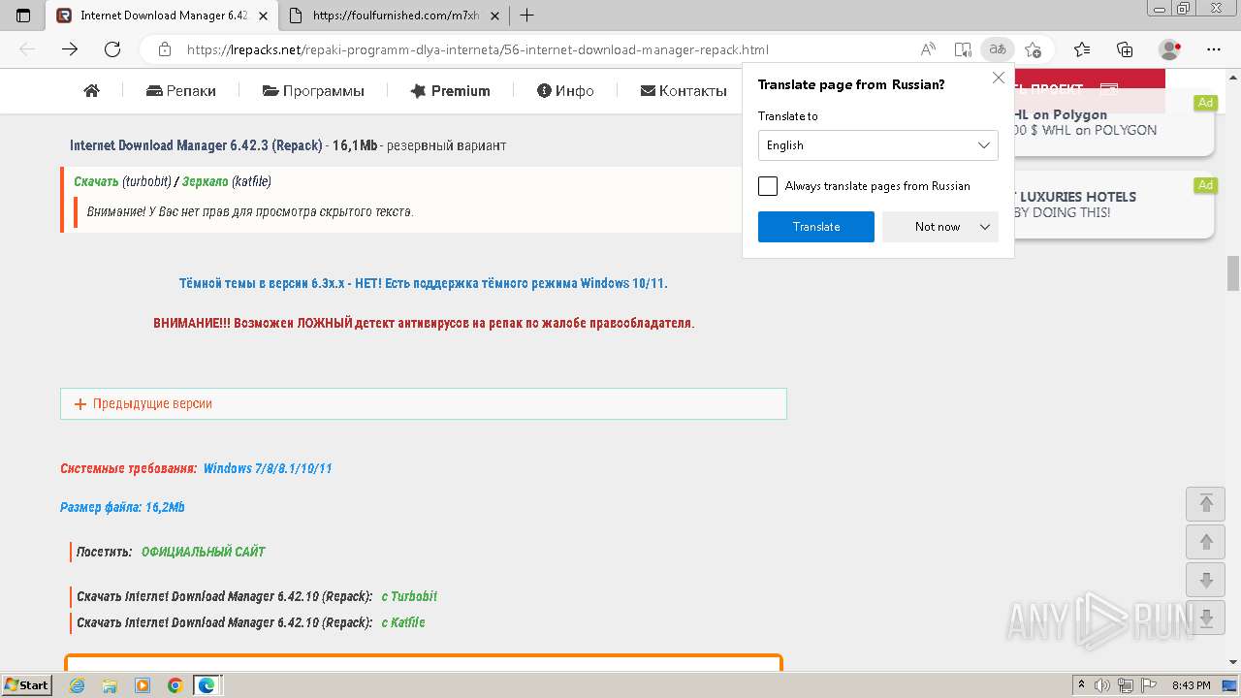Screen dimensions: 1241x698
Task: Select Microsoft Edge taskbar button
Action: [207, 685]
